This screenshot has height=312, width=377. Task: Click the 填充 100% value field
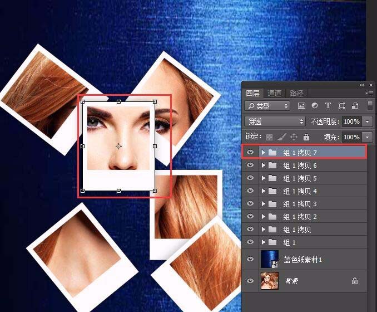click(x=352, y=137)
